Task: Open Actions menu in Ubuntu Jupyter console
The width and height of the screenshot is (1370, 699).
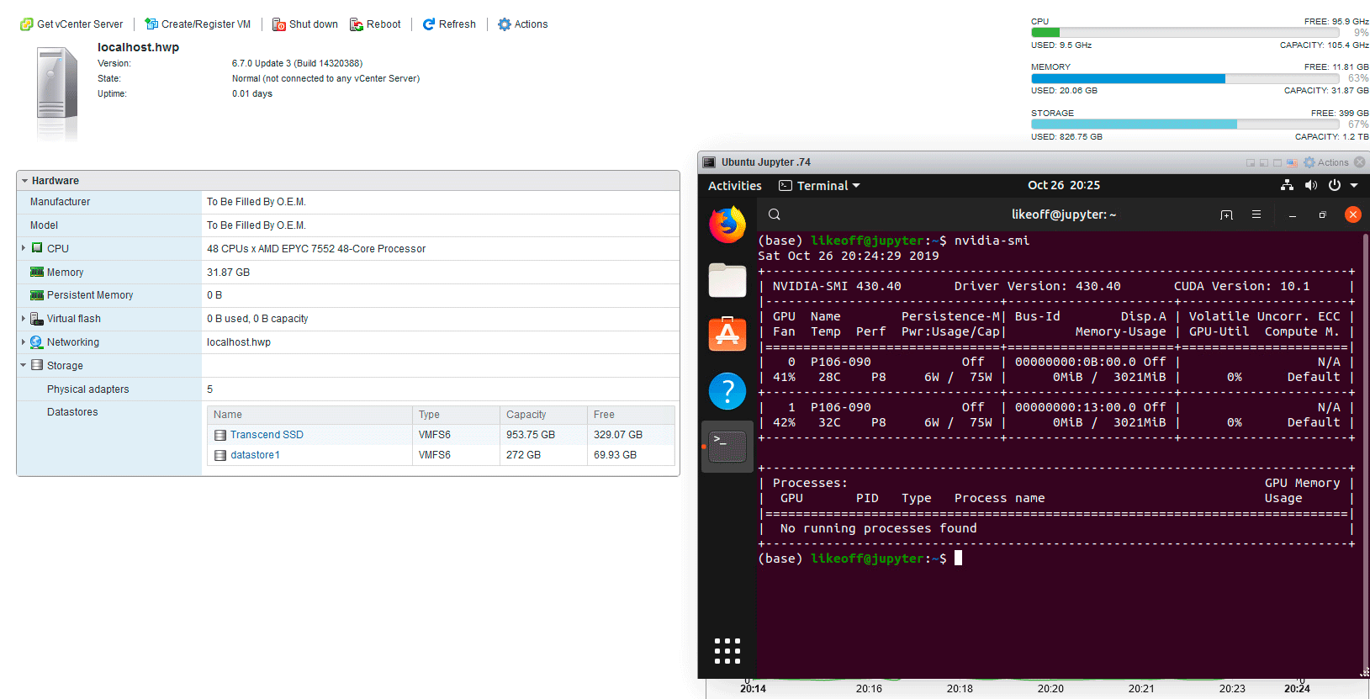Action: tap(1326, 162)
